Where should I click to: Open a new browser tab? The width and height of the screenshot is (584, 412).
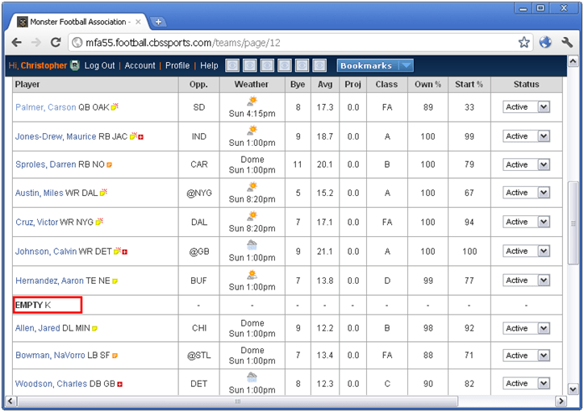coord(158,22)
